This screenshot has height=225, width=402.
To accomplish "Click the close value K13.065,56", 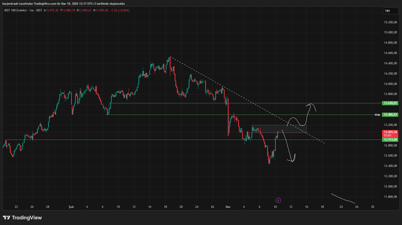I will pos(102,10).
